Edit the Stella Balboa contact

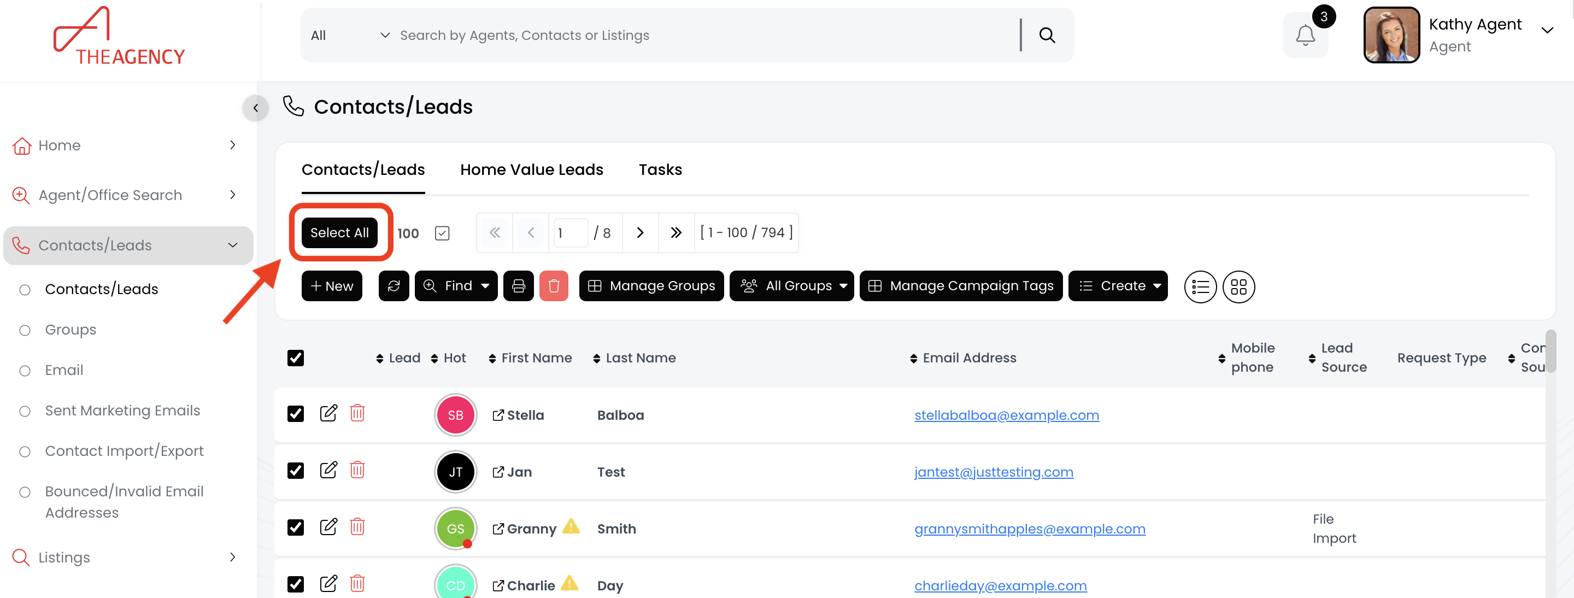click(328, 414)
